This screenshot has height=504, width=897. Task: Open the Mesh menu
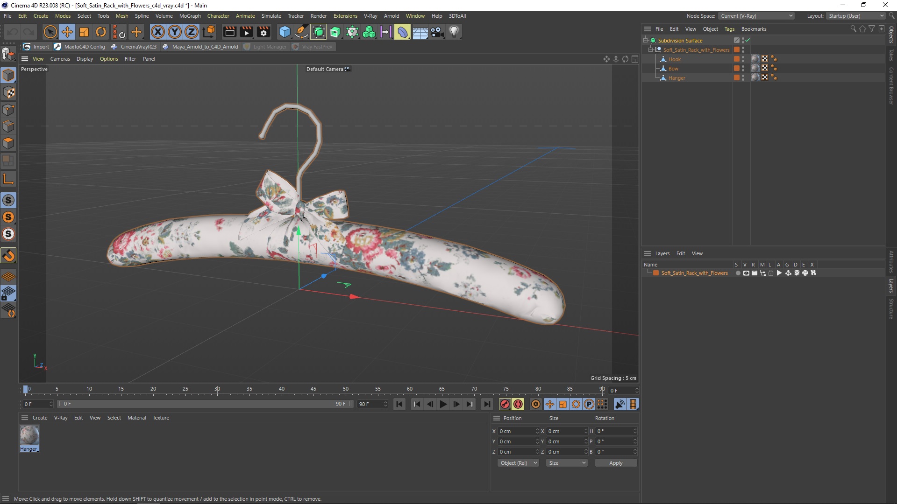coord(122,16)
